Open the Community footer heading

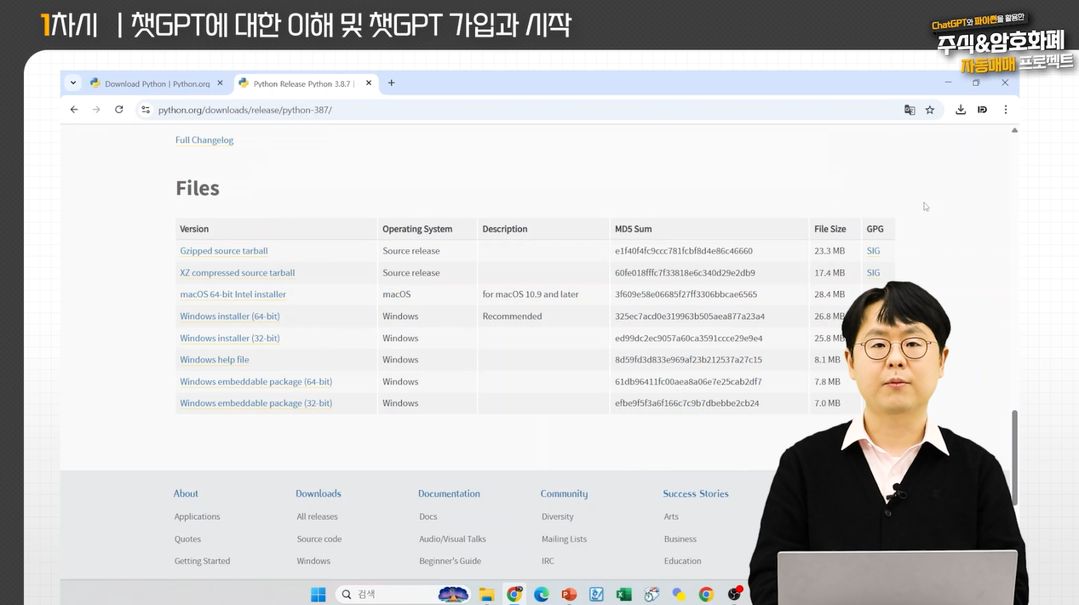(x=564, y=494)
